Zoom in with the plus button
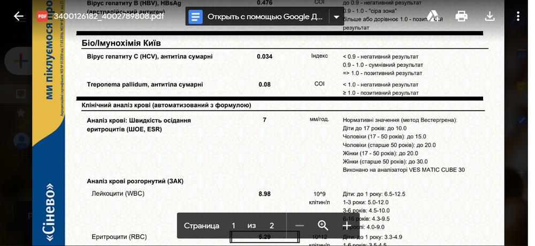This screenshot has height=246, width=535. pyautogui.click(x=347, y=226)
